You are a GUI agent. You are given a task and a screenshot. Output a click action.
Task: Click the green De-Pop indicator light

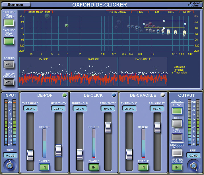click(x=65, y=95)
